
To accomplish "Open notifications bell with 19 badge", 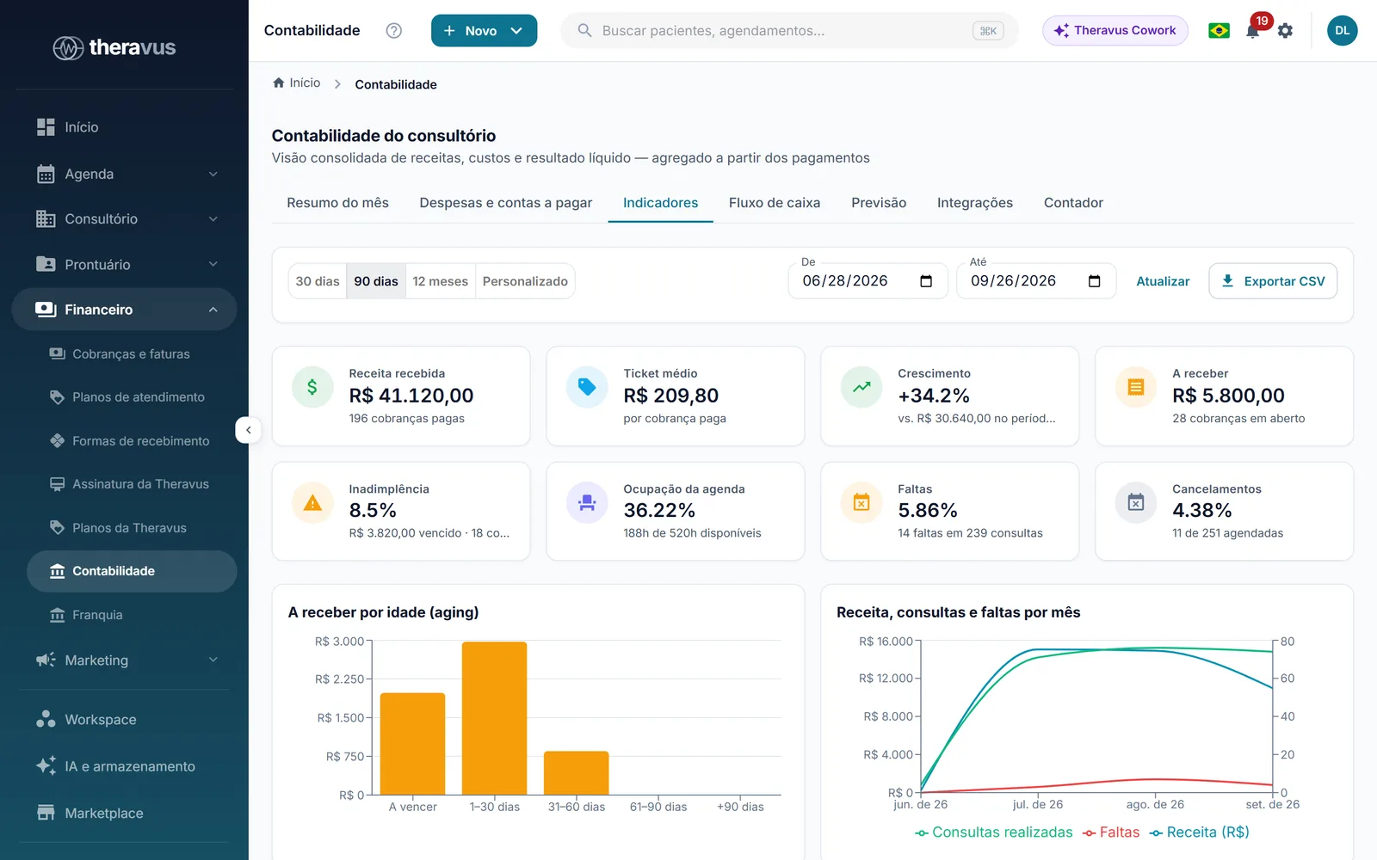I will coord(1253,31).
